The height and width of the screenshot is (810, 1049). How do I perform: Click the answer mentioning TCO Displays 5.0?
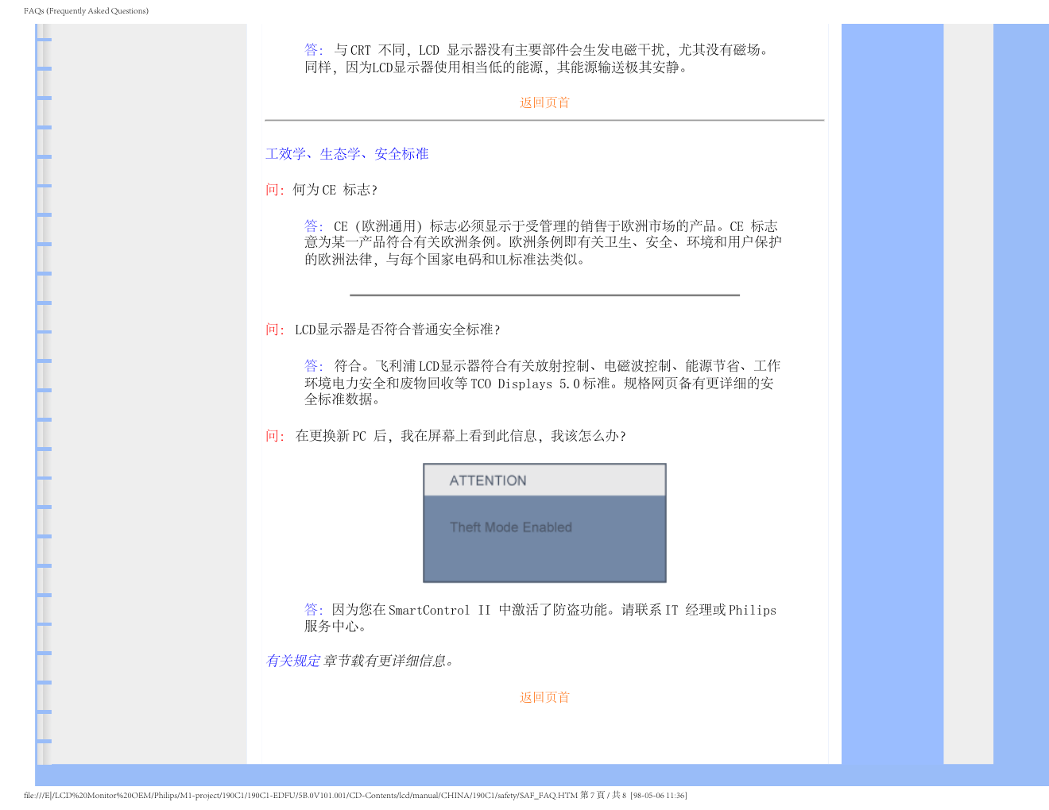(543, 383)
